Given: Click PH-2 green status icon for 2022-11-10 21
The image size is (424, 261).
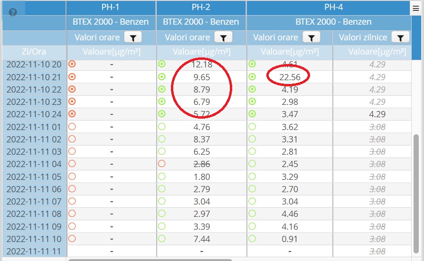Looking at the screenshot, I should tap(162, 77).
